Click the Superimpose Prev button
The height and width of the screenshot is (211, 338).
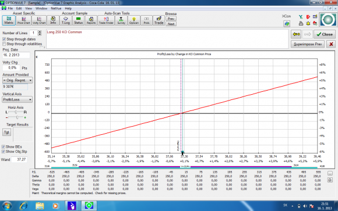(308, 44)
